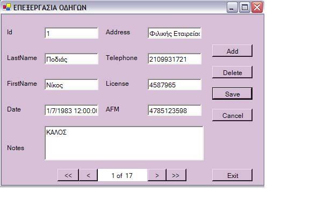Edit the Telephone field 2109931721

point(175,59)
